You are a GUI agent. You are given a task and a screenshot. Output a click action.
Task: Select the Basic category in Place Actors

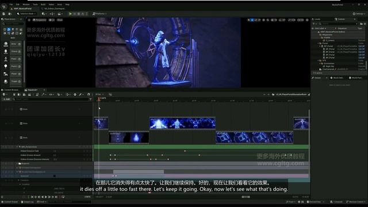click(9, 29)
